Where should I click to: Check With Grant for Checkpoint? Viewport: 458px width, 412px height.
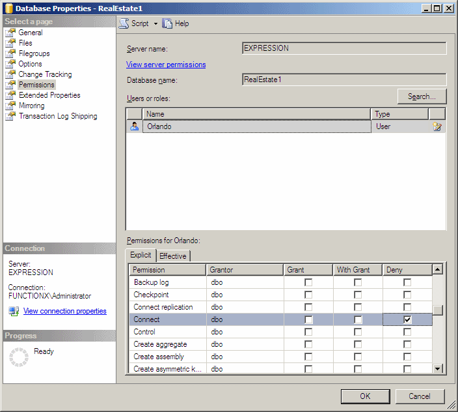pyautogui.click(x=358, y=295)
